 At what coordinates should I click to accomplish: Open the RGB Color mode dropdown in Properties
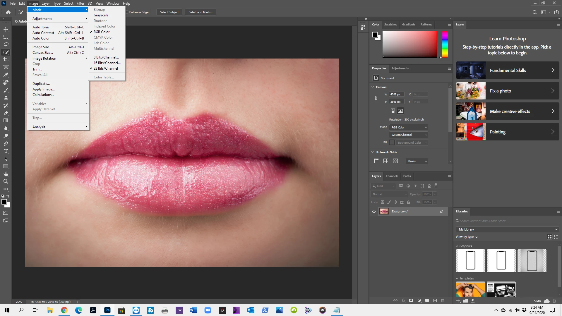(409, 127)
